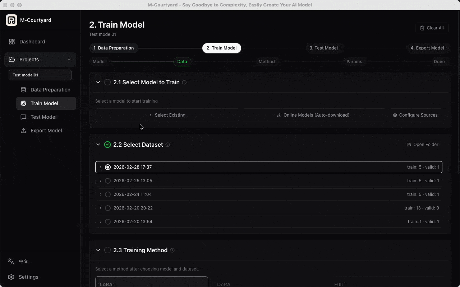Open Configure Sources

click(415, 115)
